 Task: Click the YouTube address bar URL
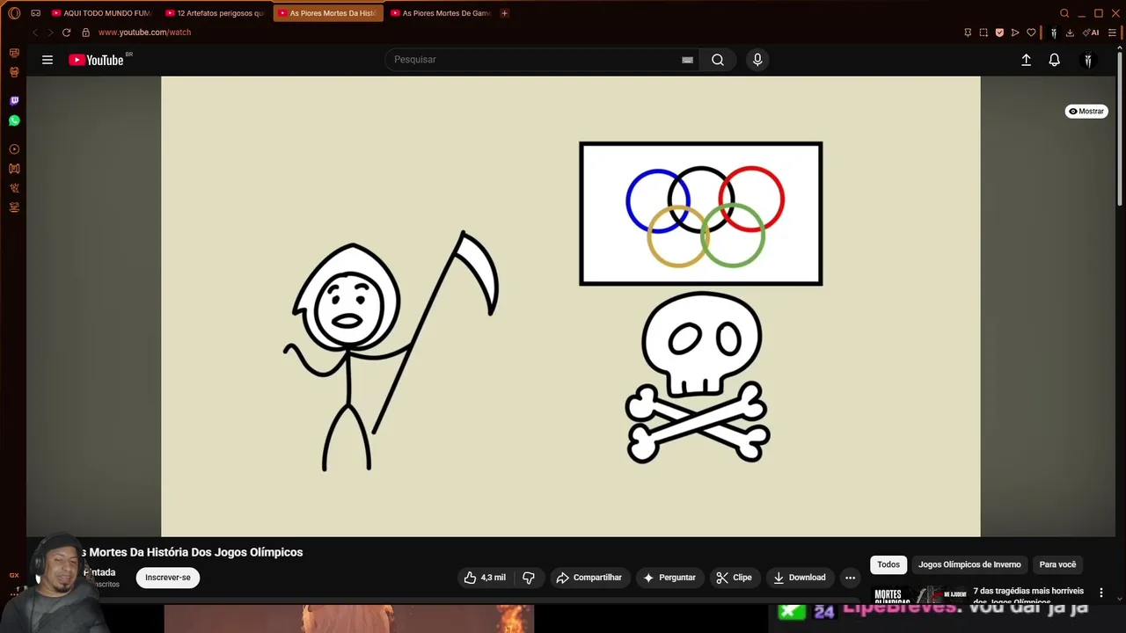pyautogui.click(x=144, y=33)
